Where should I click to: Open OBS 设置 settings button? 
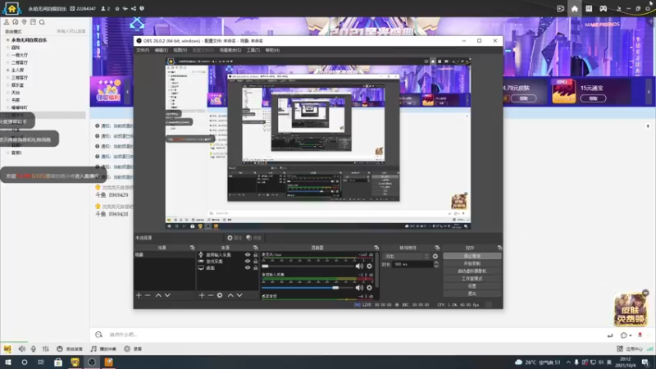[472, 286]
